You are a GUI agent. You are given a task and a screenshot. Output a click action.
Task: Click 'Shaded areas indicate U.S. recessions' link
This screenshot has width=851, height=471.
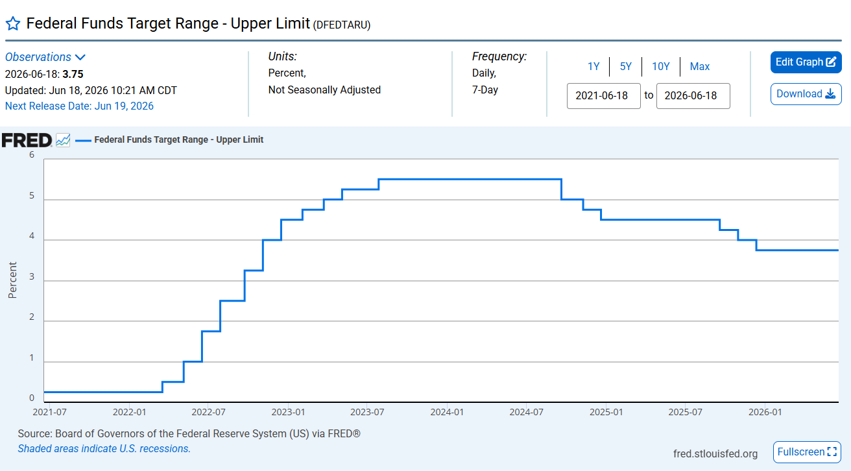coord(104,448)
